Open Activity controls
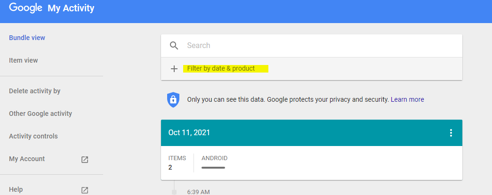Viewport: 492px width, 195px height. tap(33, 136)
